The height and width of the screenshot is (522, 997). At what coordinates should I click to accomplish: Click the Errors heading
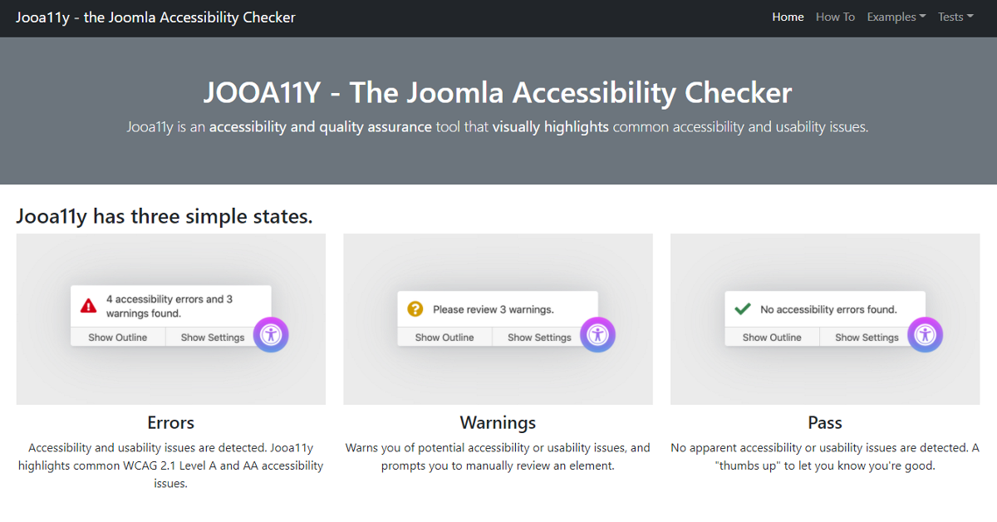(x=171, y=422)
